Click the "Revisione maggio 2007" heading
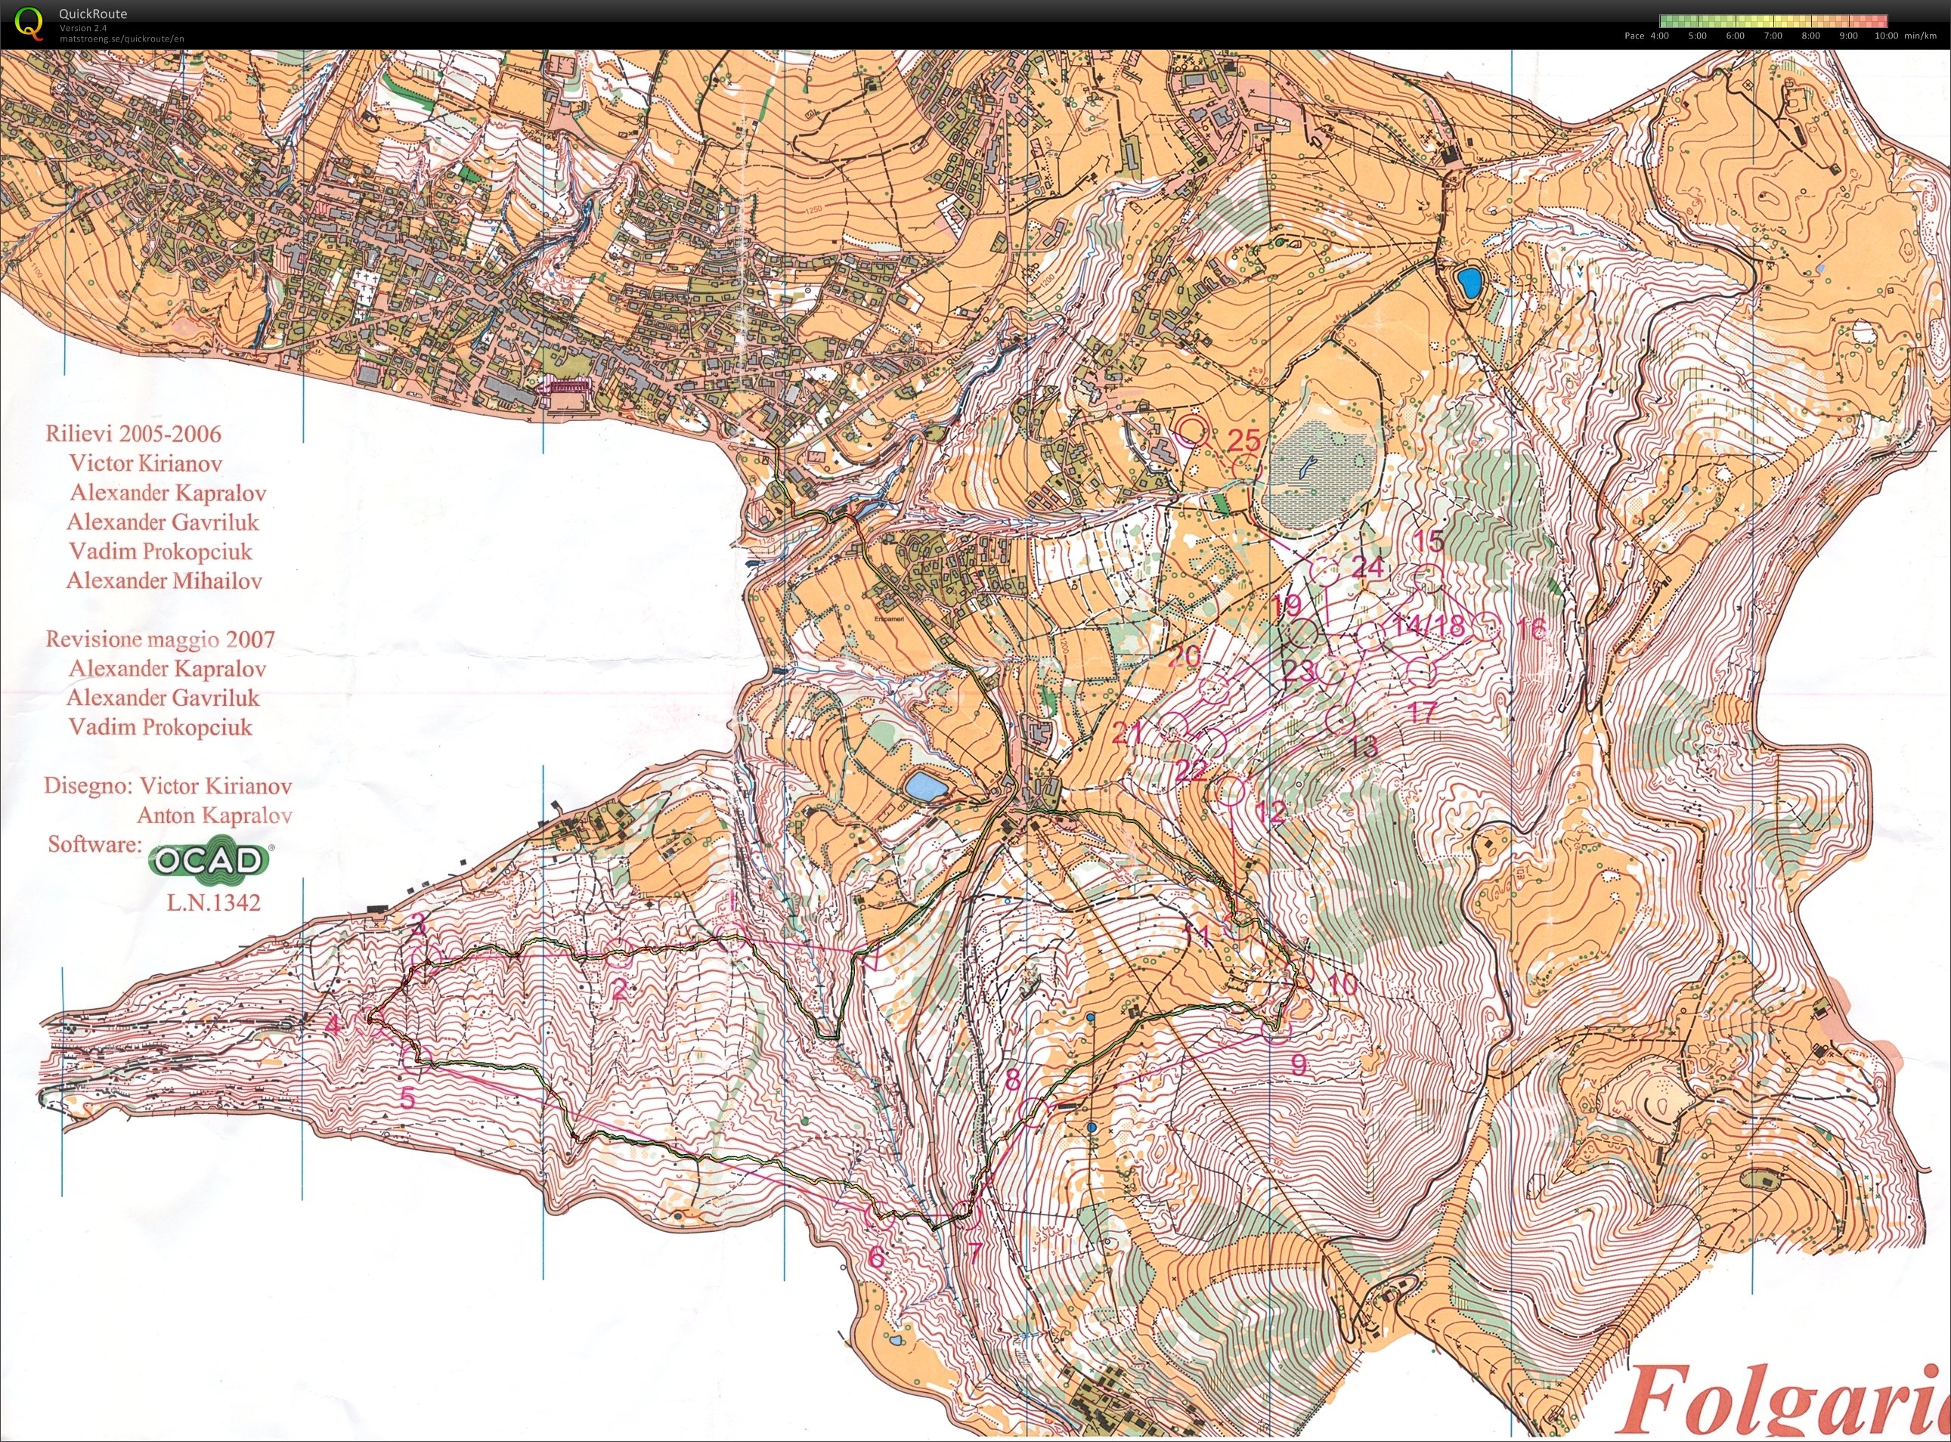 (x=160, y=640)
